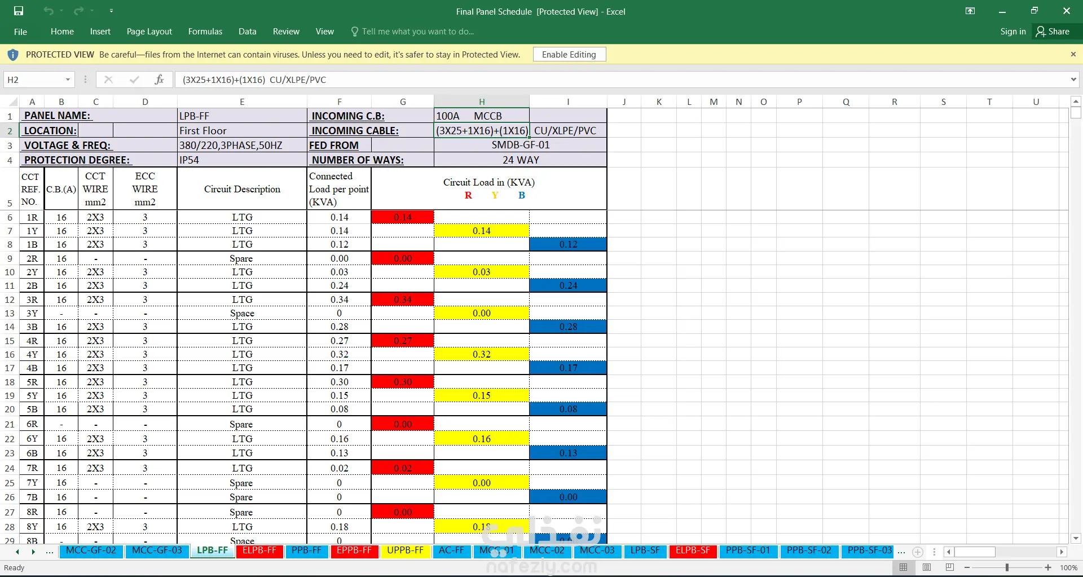The width and height of the screenshot is (1083, 577).
Task: Switch to Page Break Preview view
Action: [950, 567]
